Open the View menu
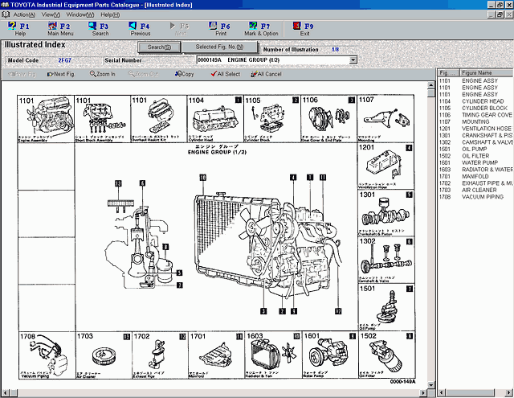The height and width of the screenshot is (398, 514). [51, 14]
